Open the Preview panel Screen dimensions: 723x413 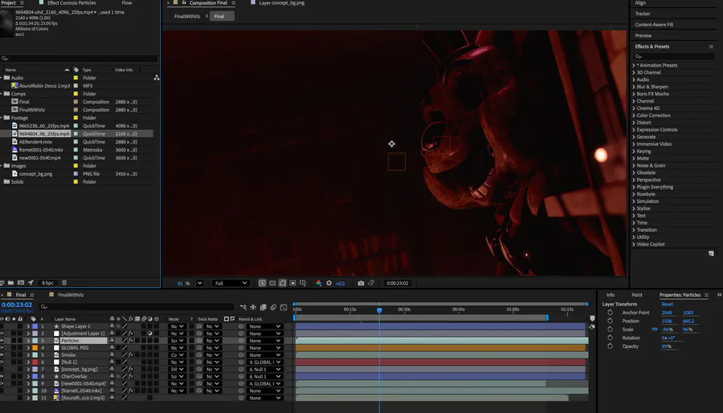[643, 35]
